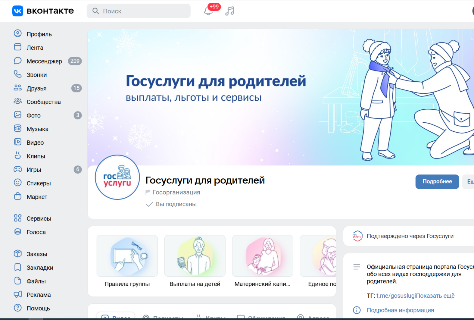474x320 pixels.
Task: Open notifications bell with +99 badge
Action: point(208,11)
